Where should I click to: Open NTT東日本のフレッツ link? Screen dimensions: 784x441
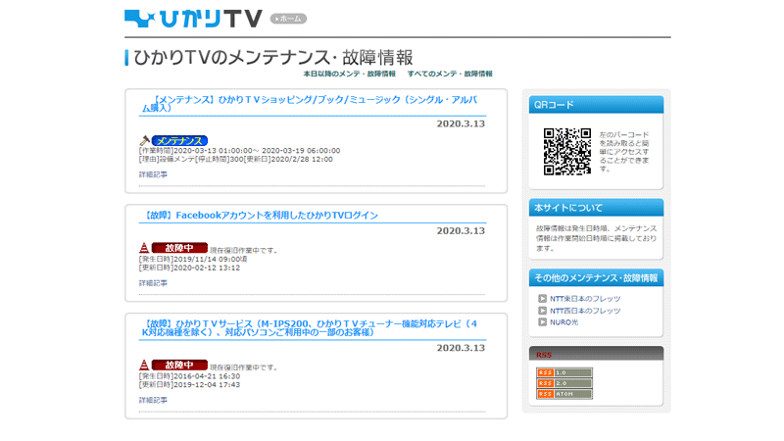click(585, 299)
